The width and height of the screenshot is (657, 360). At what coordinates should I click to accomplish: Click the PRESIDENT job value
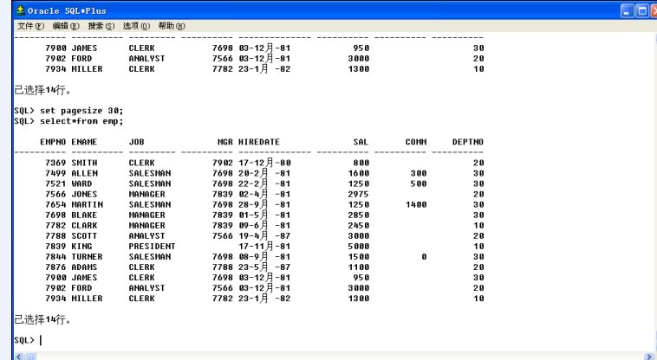tap(152, 247)
